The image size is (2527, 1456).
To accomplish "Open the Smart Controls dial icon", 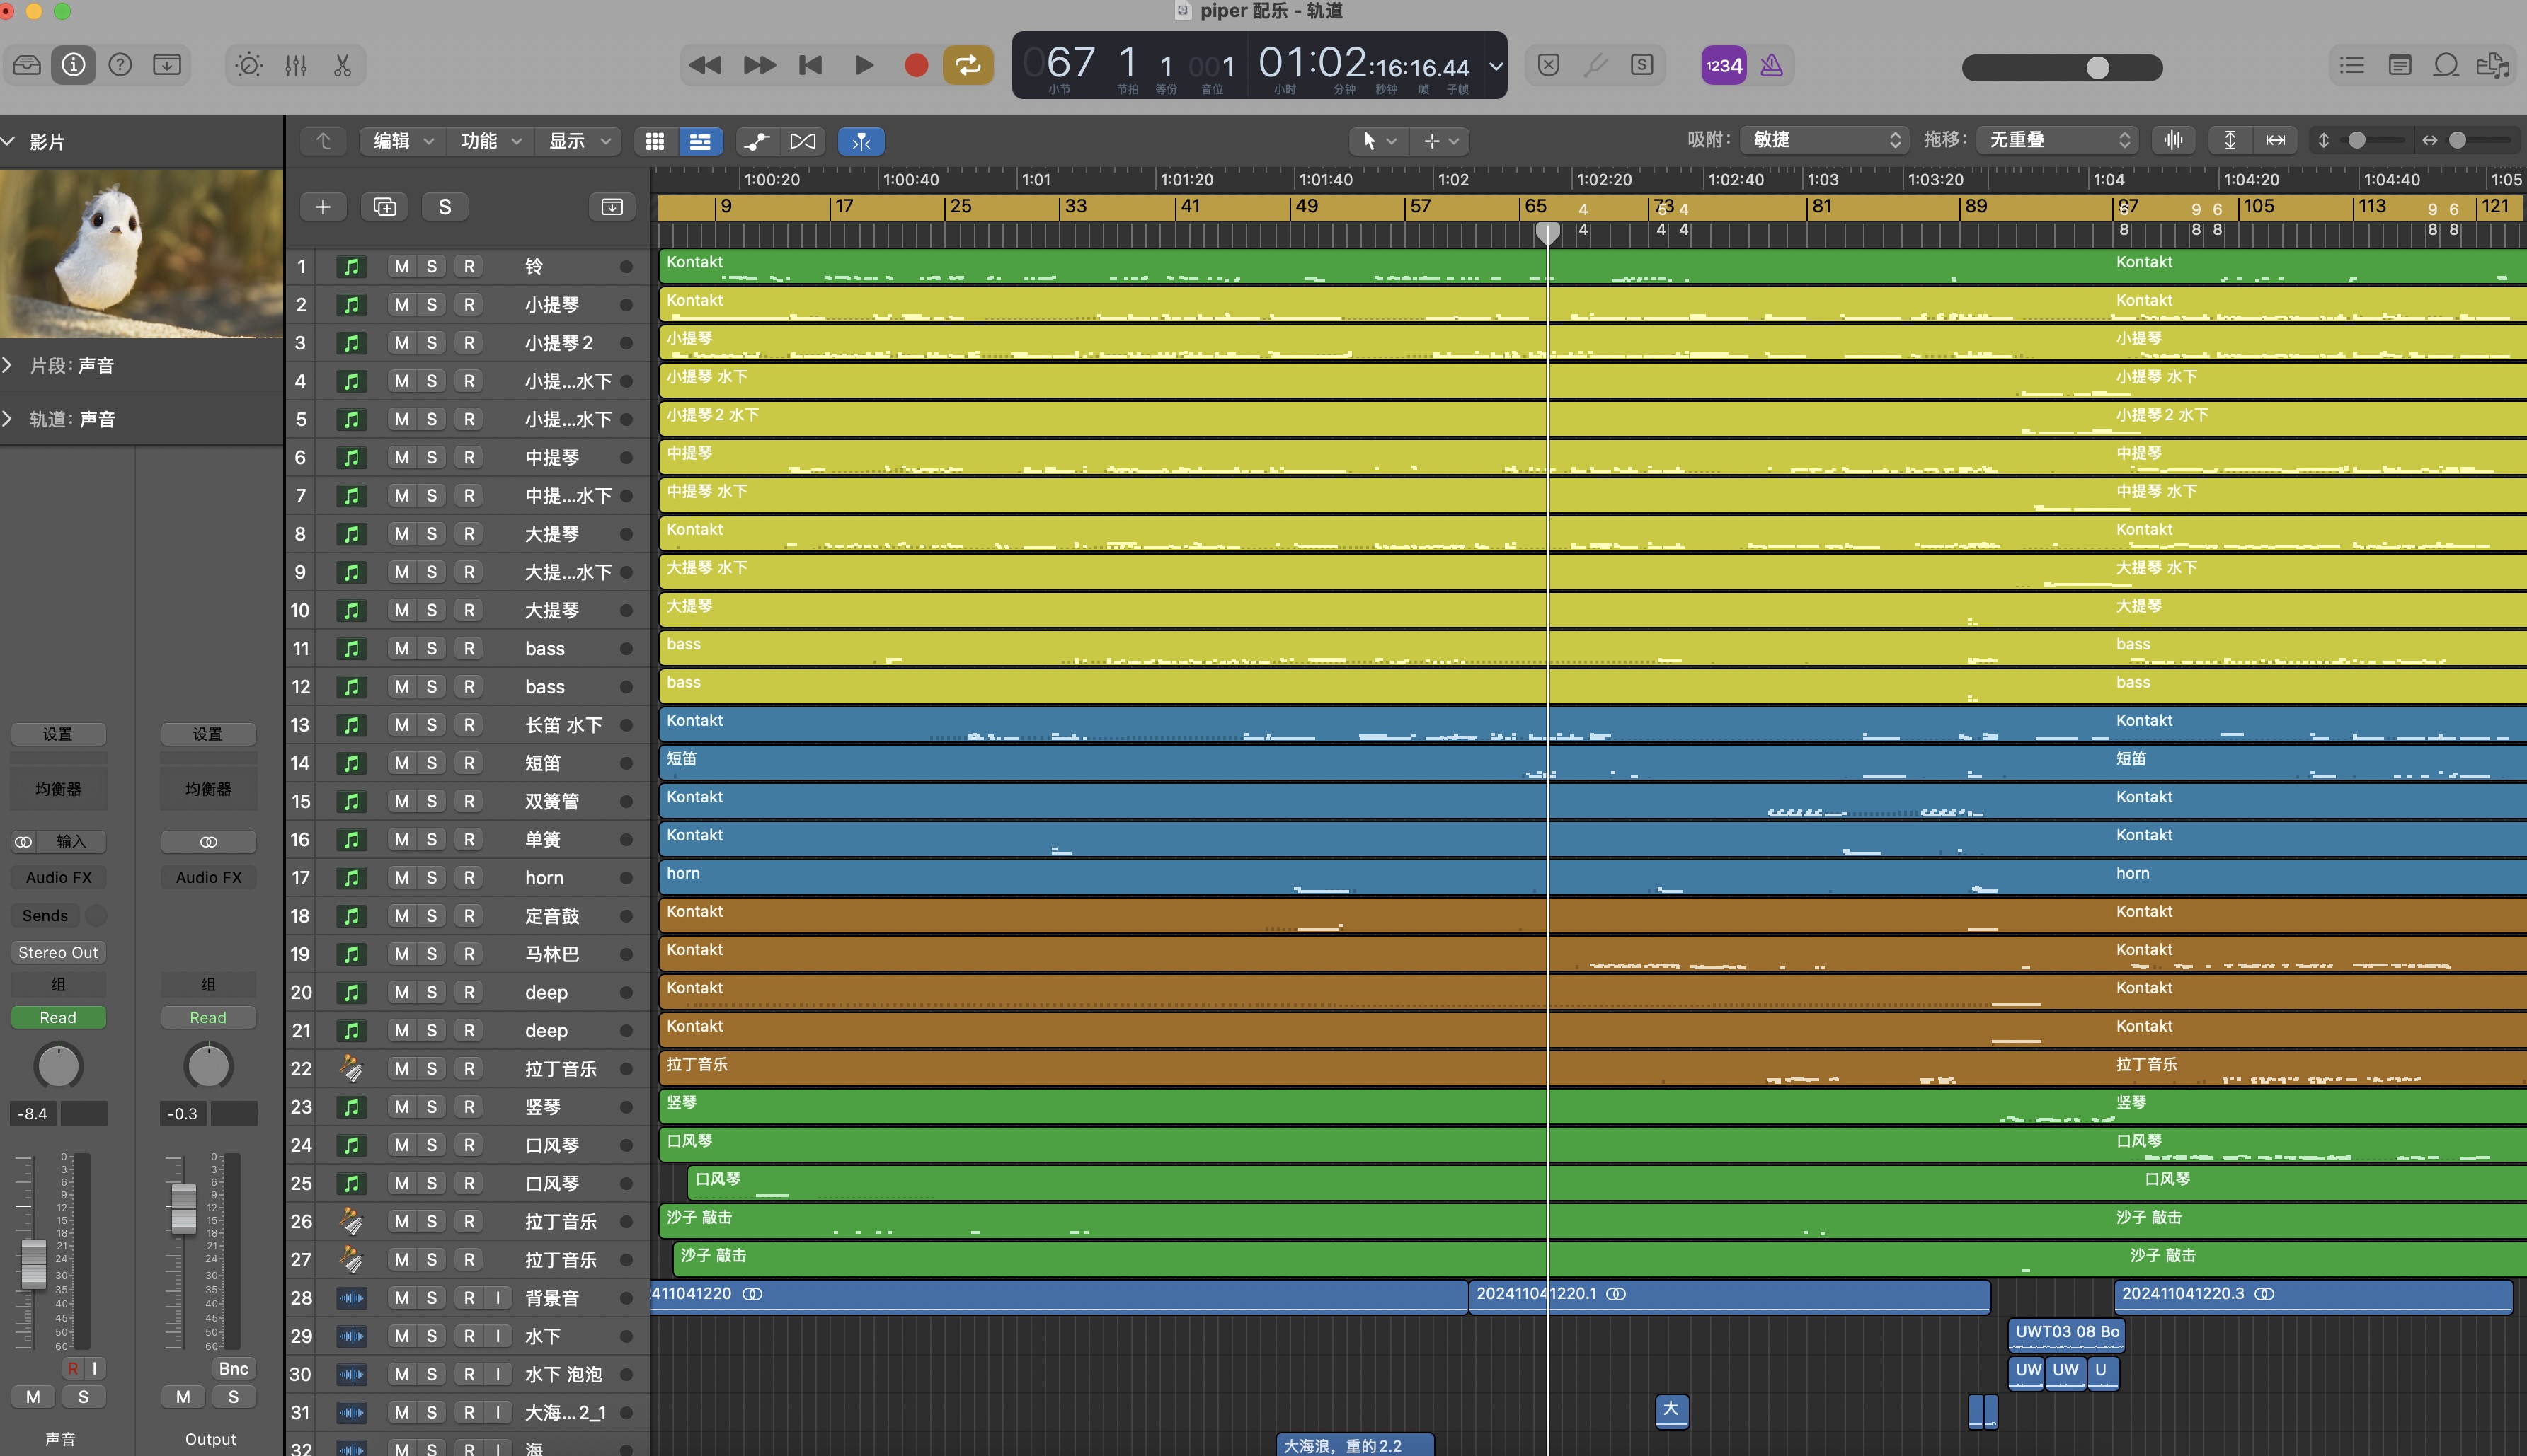I will click(x=248, y=66).
